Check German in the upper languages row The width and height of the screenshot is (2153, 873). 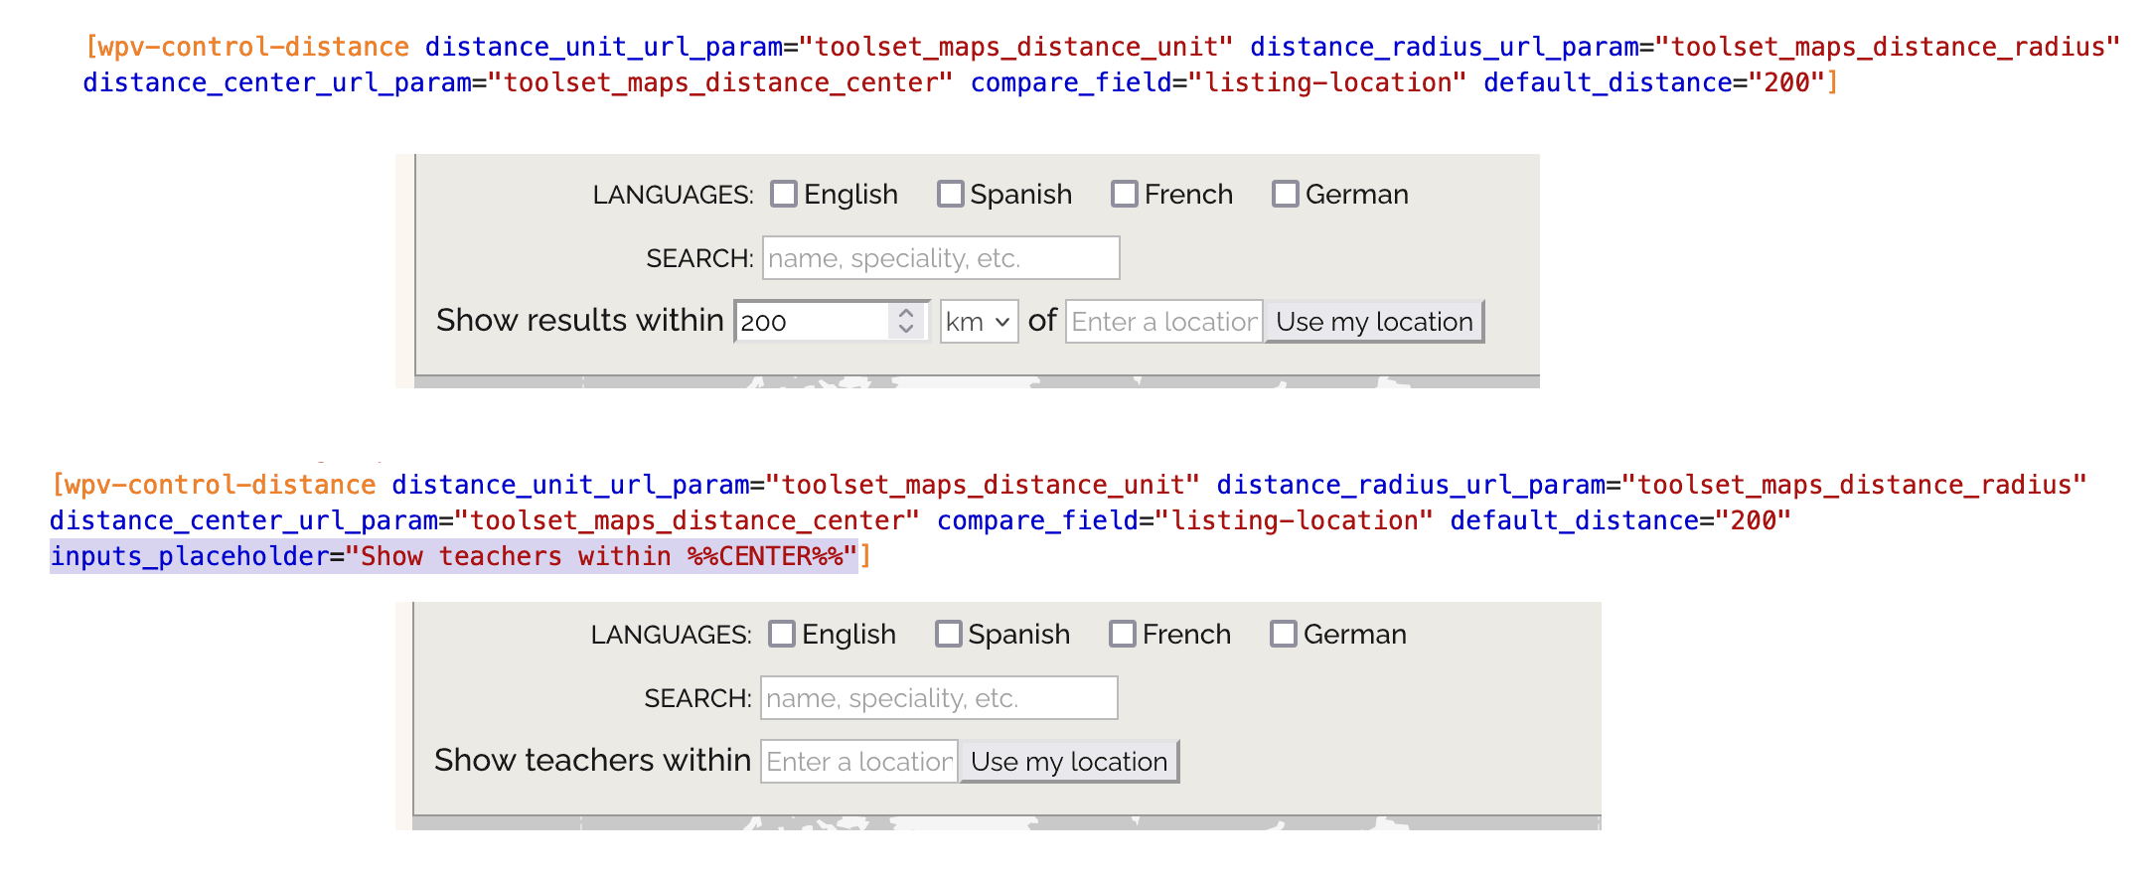[x=1286, y=194]
